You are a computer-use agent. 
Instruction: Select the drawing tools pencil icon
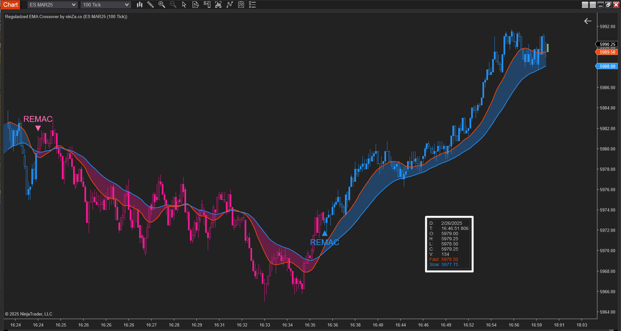tap(150, 5)
